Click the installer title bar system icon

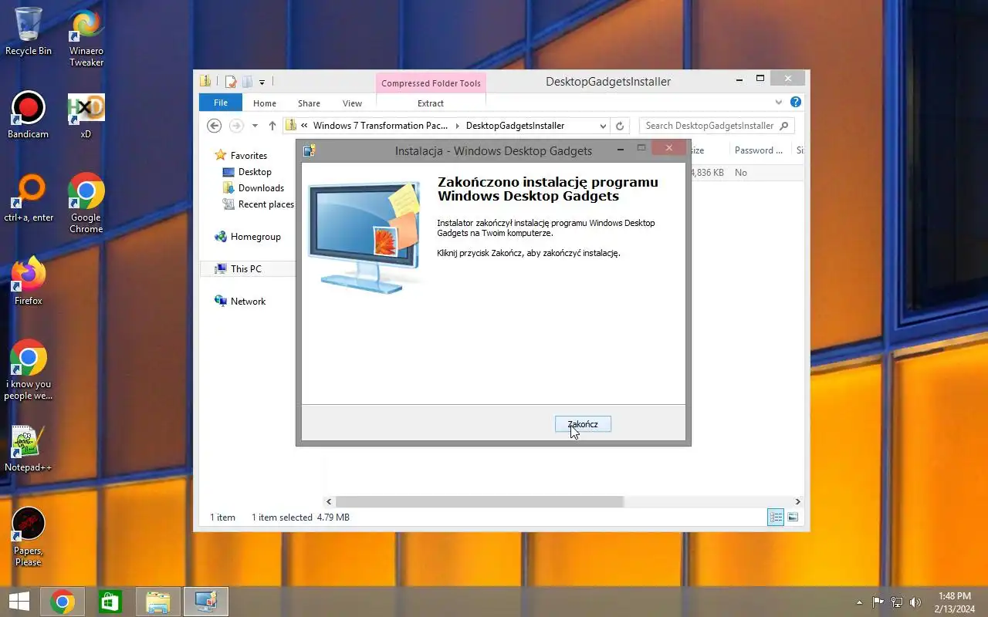[310, 150]
